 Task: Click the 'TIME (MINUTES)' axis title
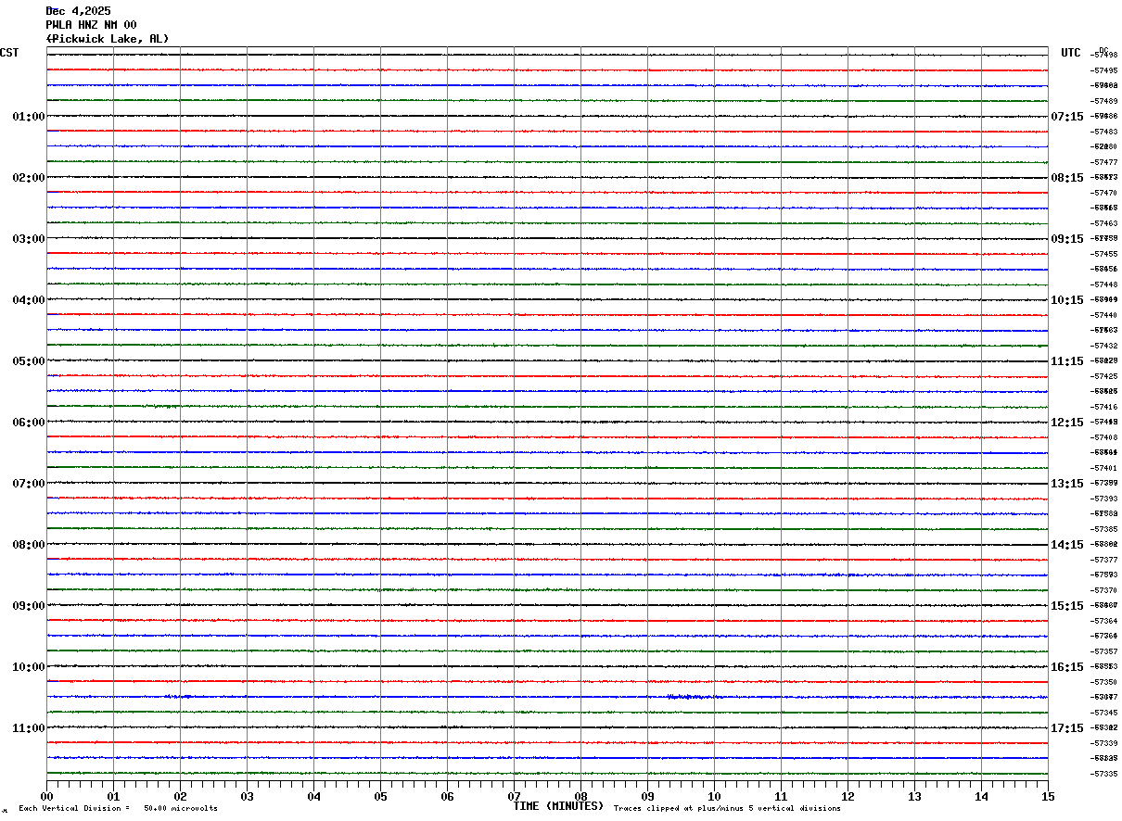tap(558, 806)
